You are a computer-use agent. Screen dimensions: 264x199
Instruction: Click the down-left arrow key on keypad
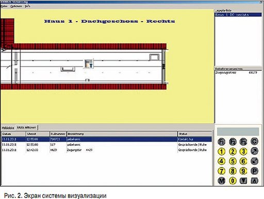coord(254,161)
